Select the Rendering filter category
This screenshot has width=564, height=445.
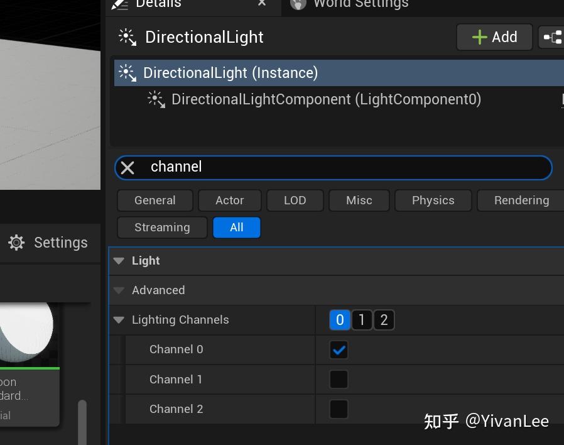521,201
